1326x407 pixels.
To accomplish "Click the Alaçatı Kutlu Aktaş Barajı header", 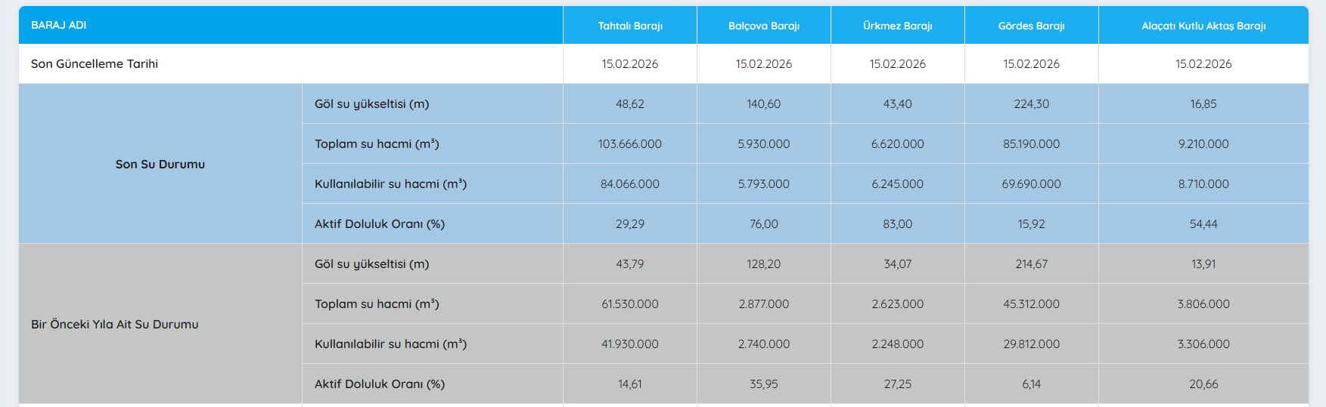I will click(1203, 26).
